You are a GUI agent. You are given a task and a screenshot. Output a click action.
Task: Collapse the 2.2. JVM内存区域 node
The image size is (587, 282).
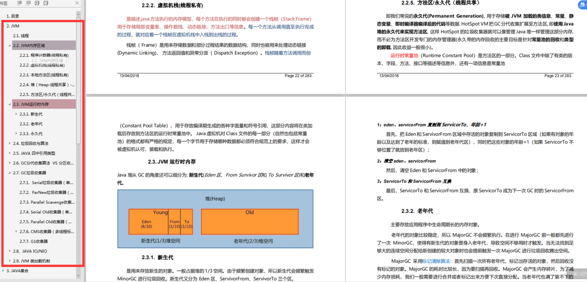[9, 45]
